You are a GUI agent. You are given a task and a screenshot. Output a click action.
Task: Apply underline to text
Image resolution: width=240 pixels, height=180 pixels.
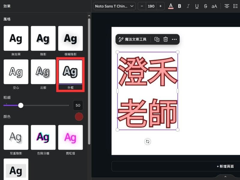197,6
